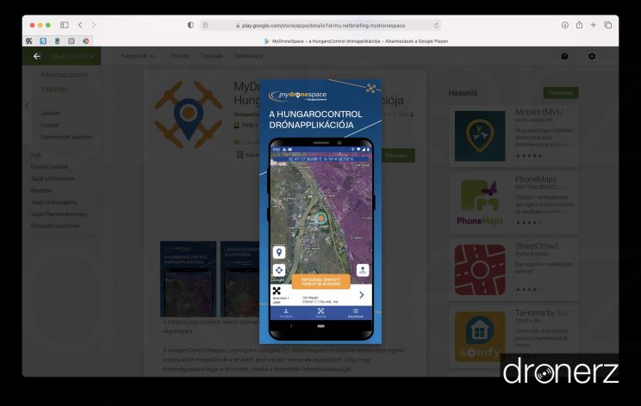Click the first favorites bar icon
This screenshot has width=641, height=406.
tap(28, 40)
